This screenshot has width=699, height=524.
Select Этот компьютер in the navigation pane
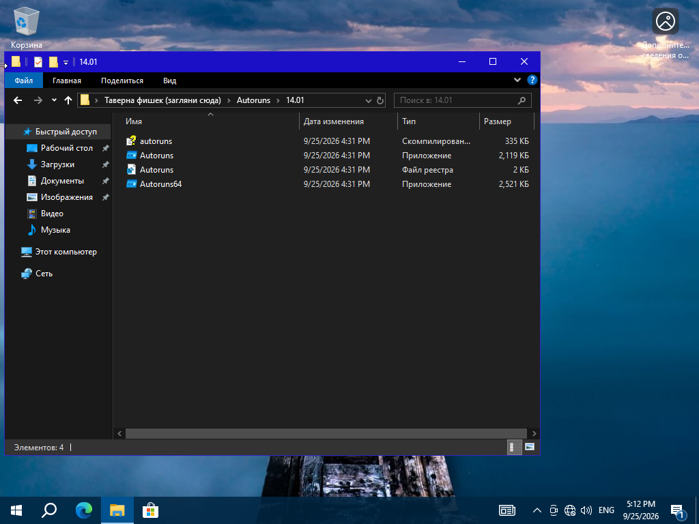tap(59, 252)
